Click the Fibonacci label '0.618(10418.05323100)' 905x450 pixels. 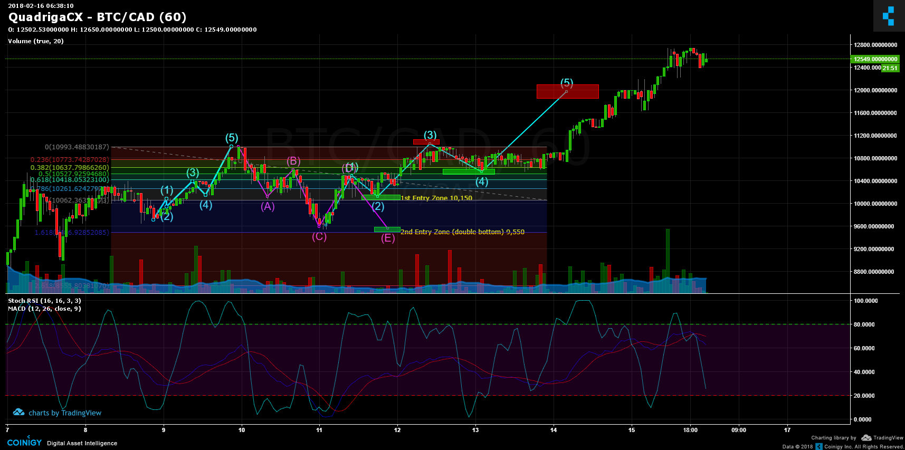[x=70, y=180]
